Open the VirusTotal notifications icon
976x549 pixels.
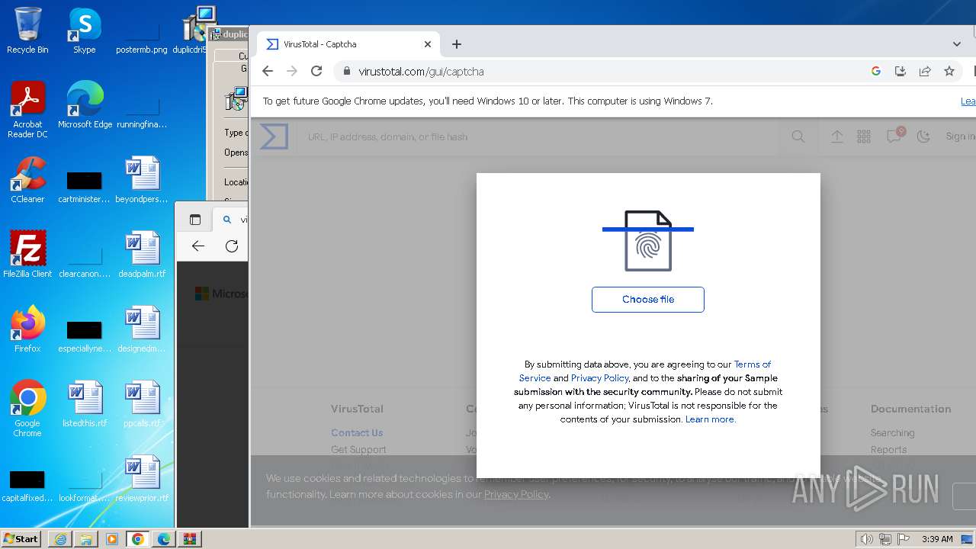tap(894, 136)
